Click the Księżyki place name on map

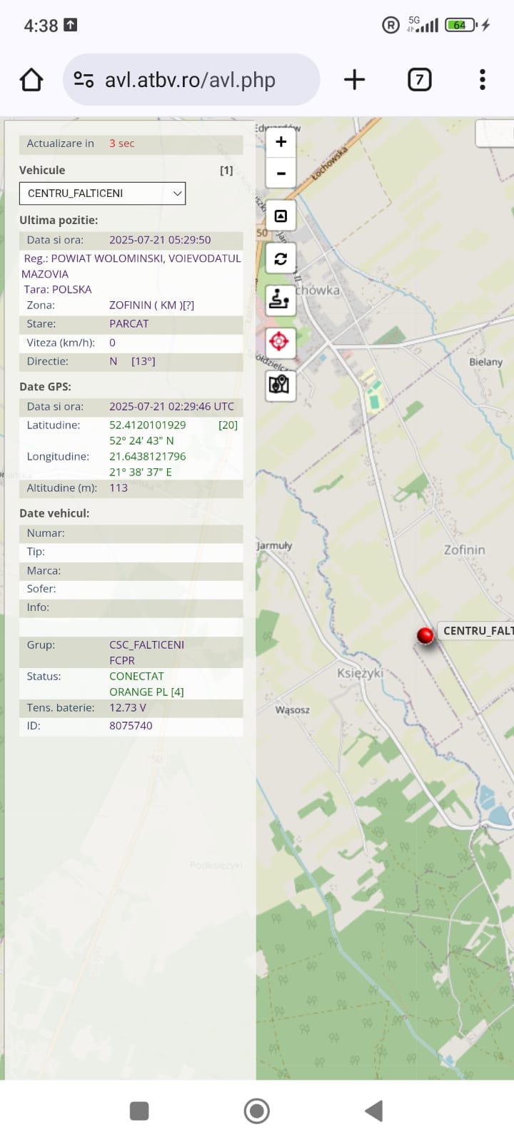click(360, 672)
